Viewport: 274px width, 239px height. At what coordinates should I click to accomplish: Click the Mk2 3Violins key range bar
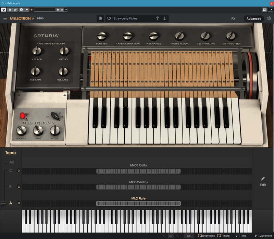(138, 187)
